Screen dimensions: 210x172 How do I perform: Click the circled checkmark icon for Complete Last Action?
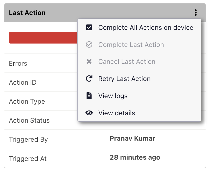(89, 45)
